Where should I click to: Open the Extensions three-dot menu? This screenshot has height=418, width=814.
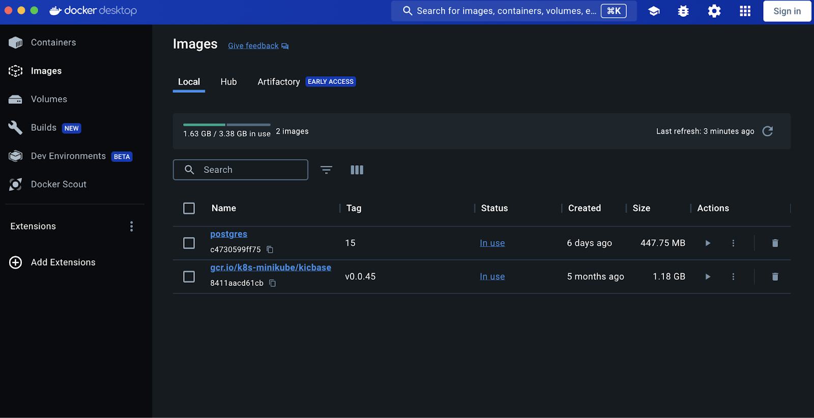click(131, 226)
